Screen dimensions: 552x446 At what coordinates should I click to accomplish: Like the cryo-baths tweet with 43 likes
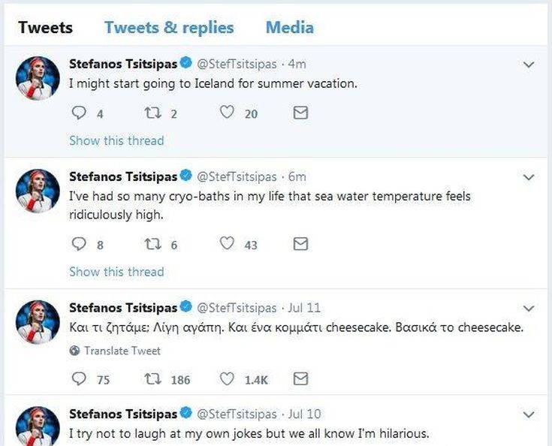tap(227, 244)
